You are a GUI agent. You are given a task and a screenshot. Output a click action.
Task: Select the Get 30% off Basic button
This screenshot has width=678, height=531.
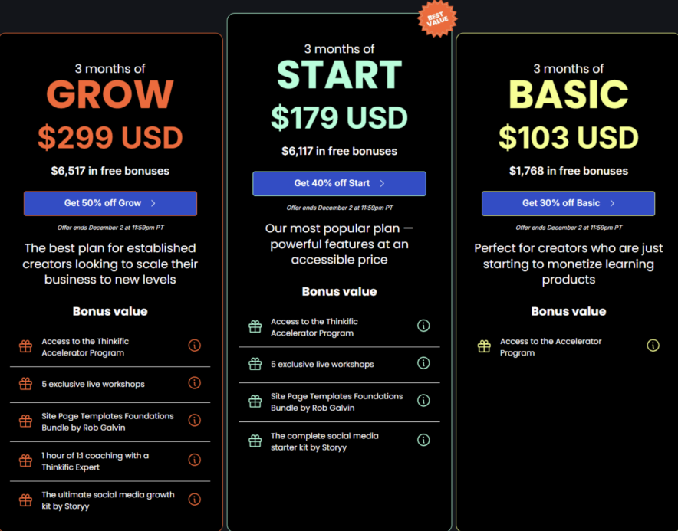pyautogui.click(x=568, y=203)
